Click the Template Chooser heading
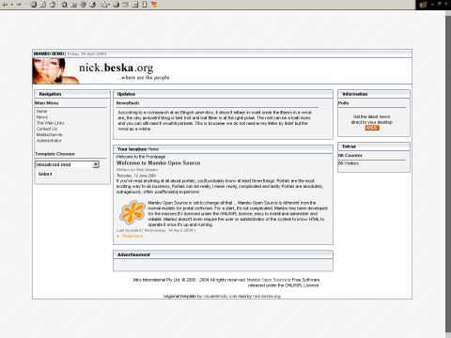451x338 pixels. click(x=55, y=154)
